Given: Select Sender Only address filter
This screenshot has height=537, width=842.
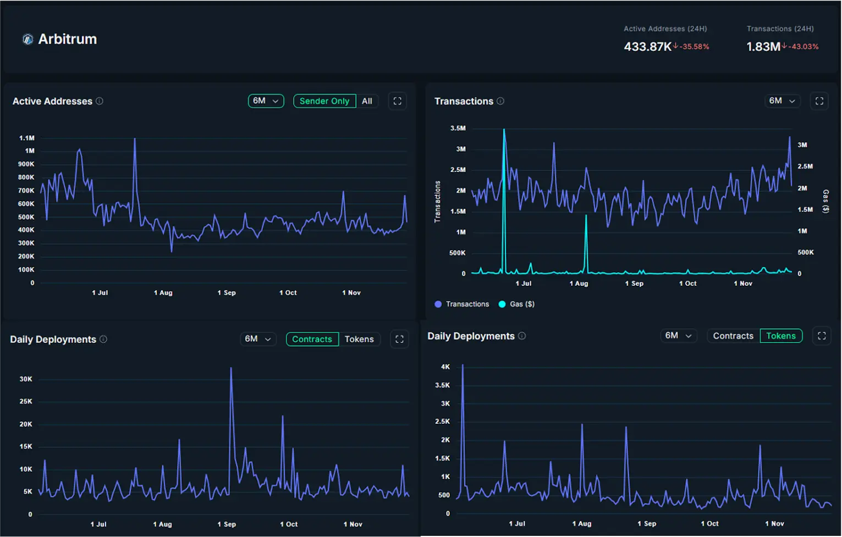Looking at the screenshot, I should 324,101.
